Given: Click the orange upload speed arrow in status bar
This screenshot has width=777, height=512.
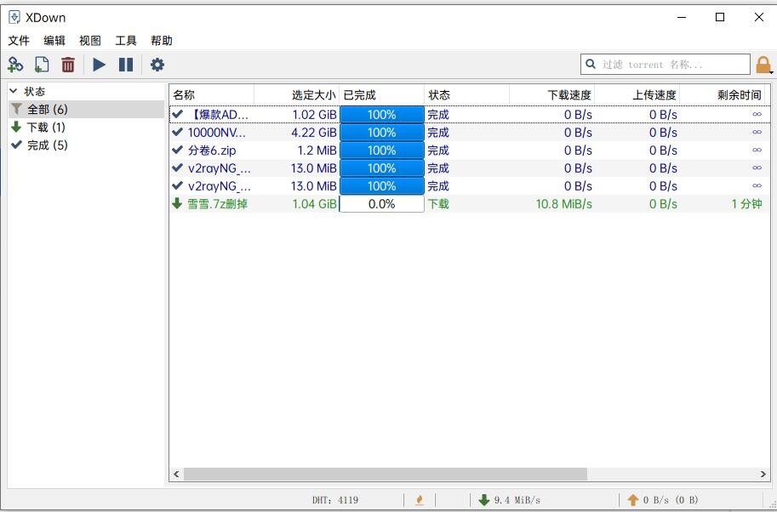Looking at the screenshot, I should tap(632, 500).
